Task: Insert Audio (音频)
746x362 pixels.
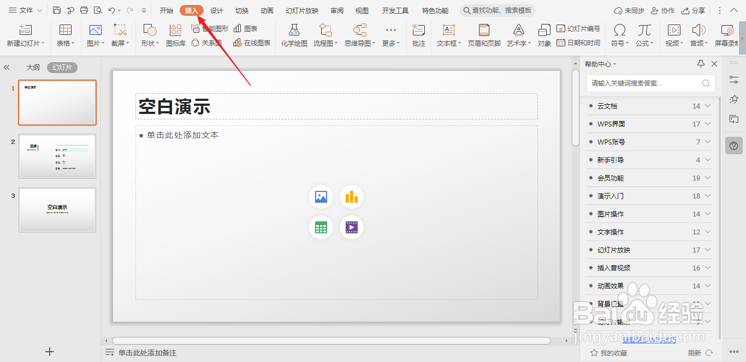Action: click(x=698, y=35)
